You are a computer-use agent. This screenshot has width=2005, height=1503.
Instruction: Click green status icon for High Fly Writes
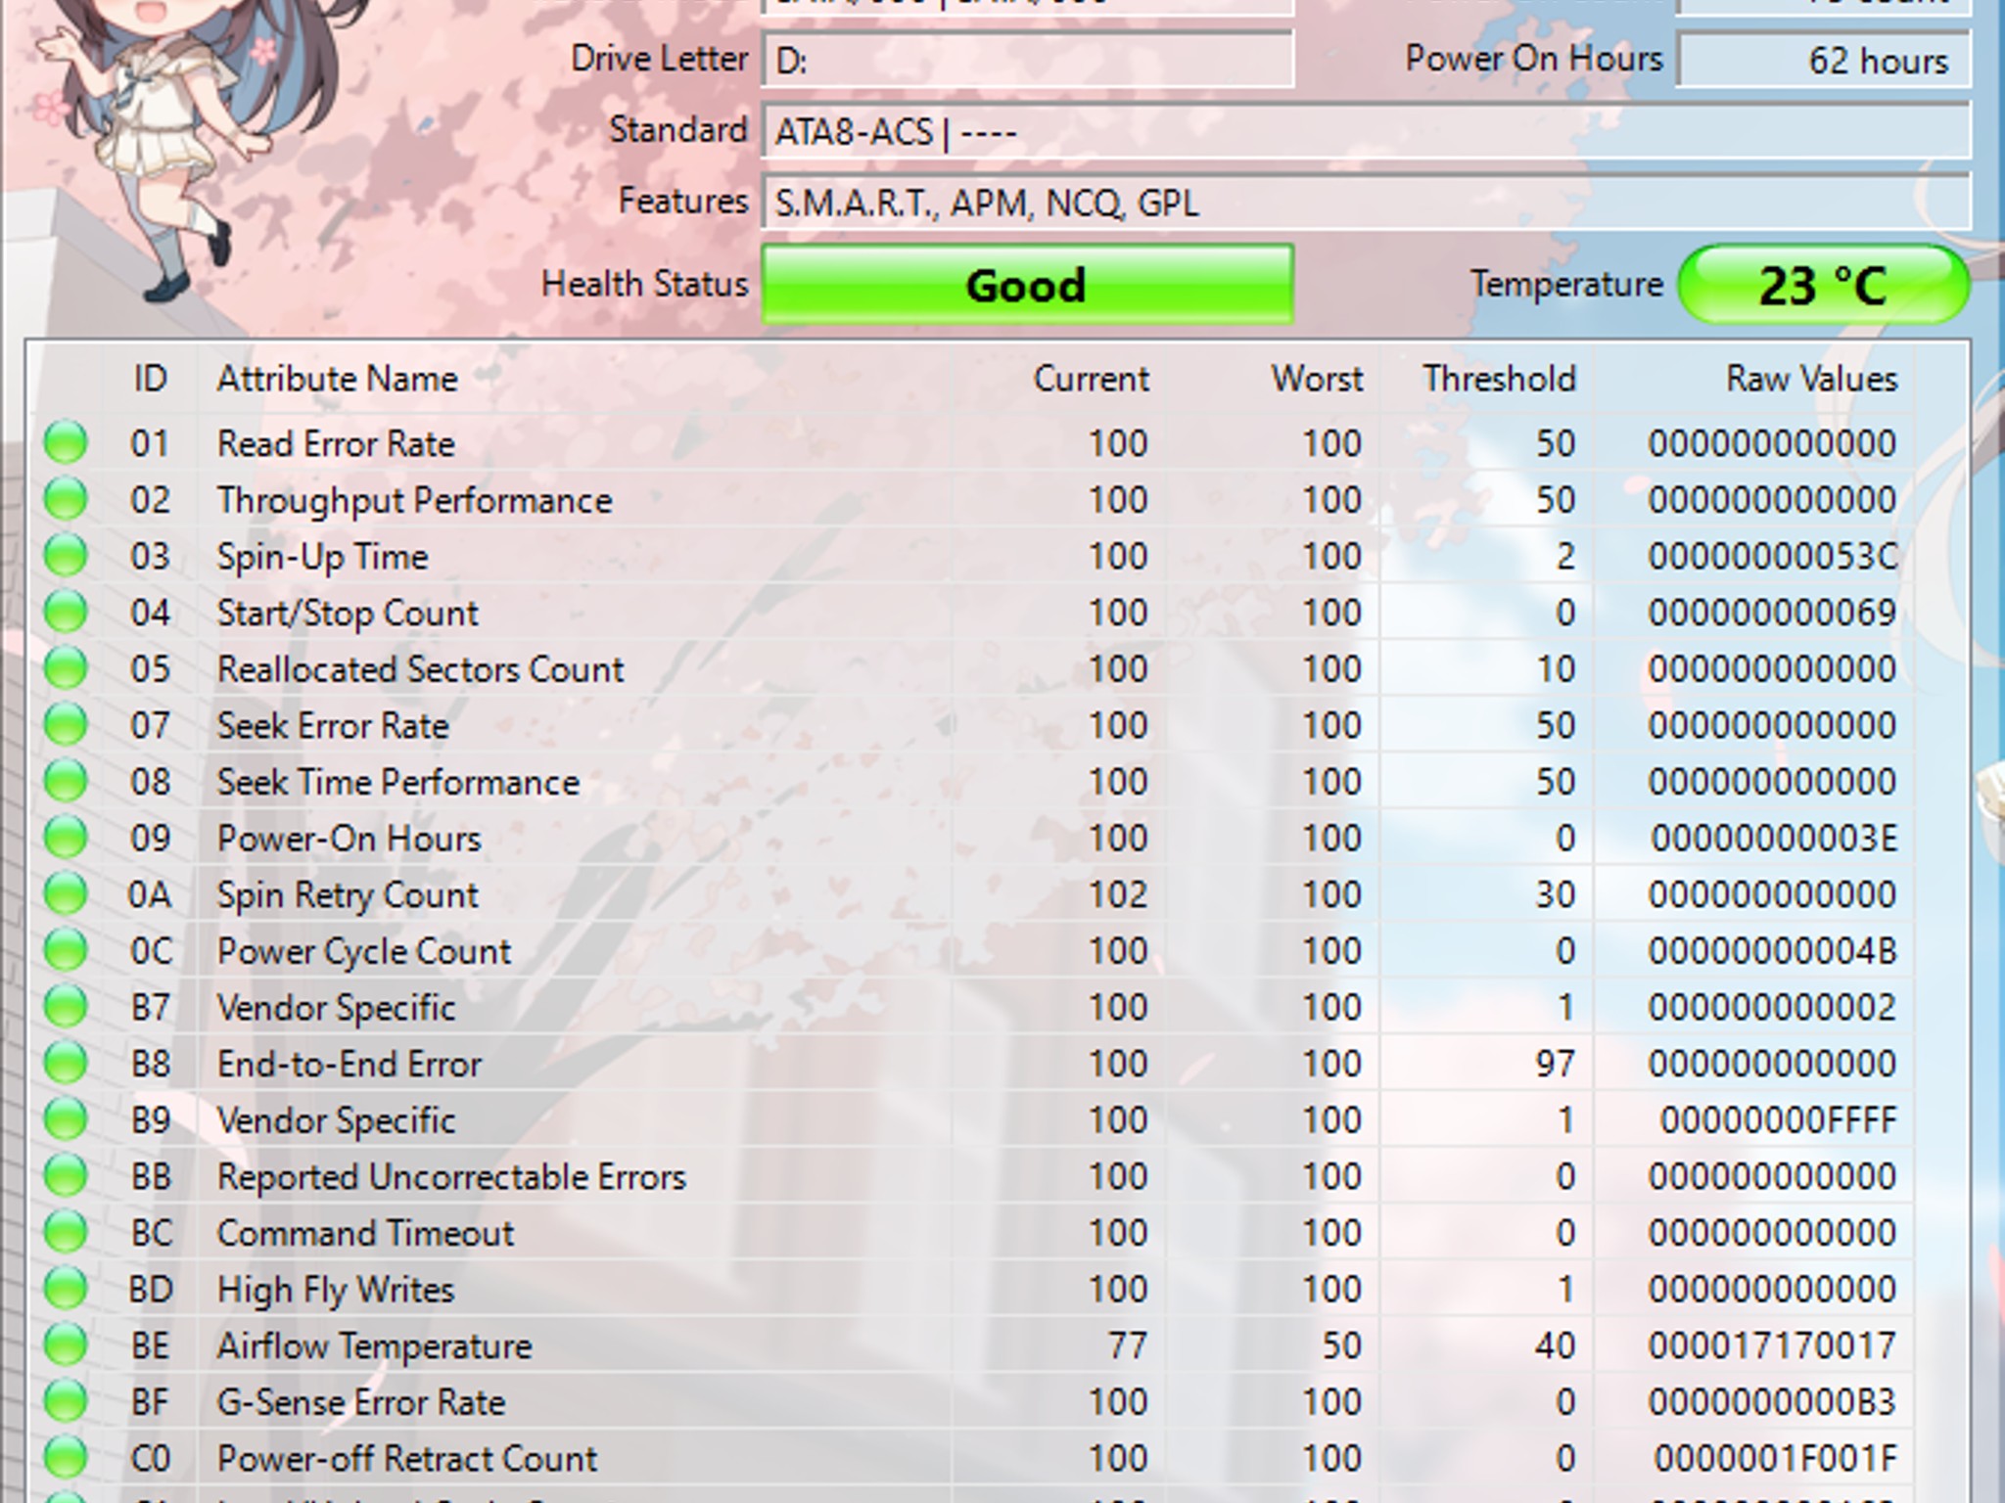(x=66, y=1289)
